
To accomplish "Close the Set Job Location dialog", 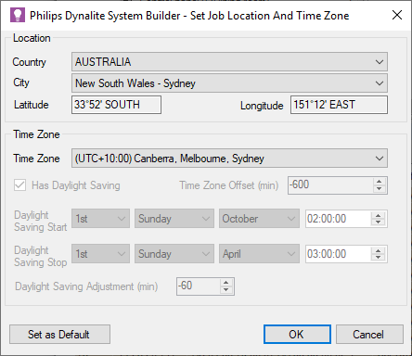I will [397, 15].
